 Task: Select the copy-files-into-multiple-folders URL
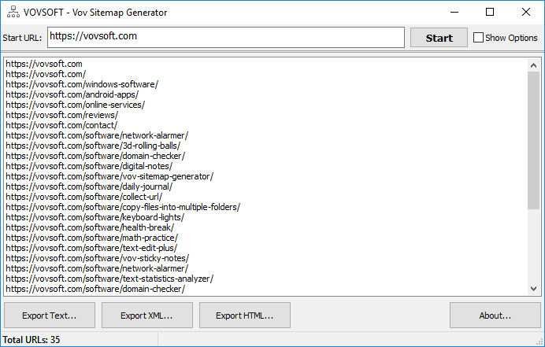123,207
